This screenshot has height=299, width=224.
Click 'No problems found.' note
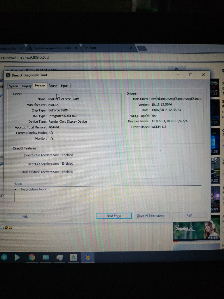(34, 189)
